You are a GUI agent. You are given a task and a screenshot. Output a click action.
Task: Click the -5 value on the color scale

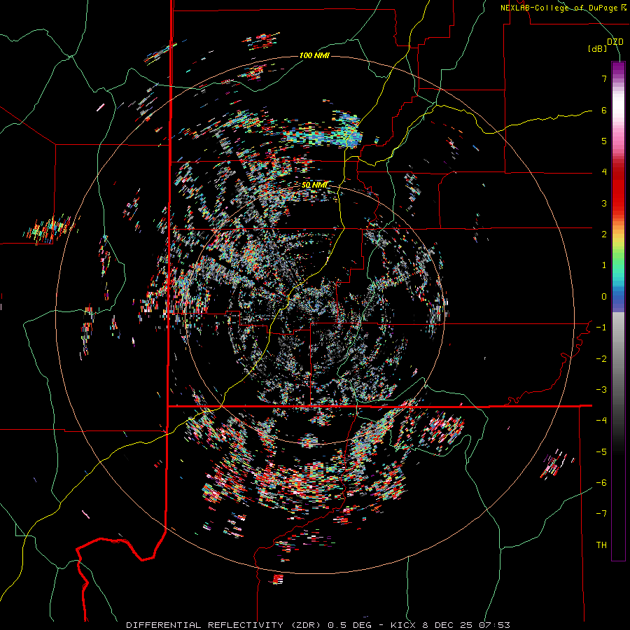[x=601, y=452]
